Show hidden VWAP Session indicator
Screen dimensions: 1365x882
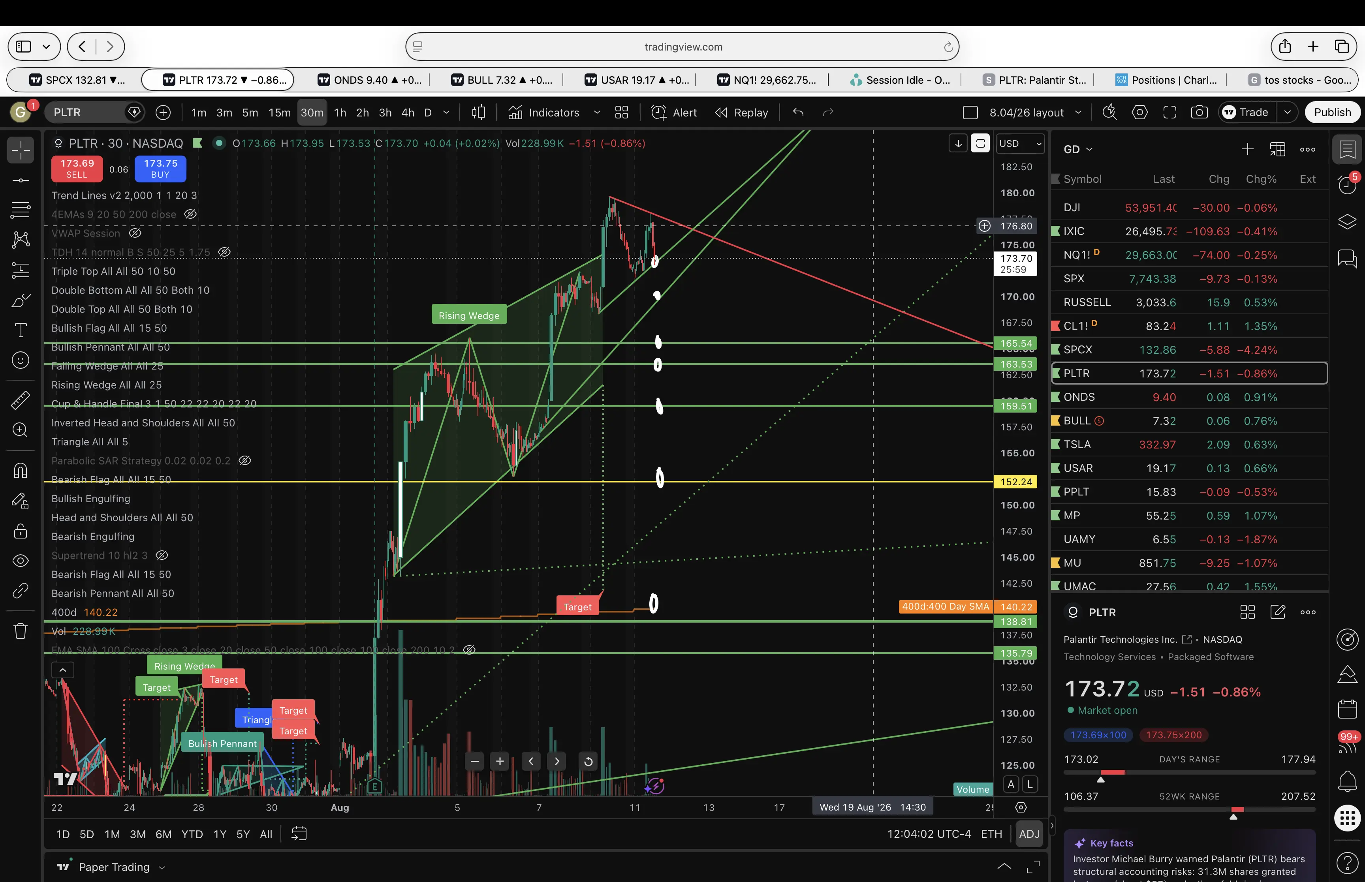[135, 233]
